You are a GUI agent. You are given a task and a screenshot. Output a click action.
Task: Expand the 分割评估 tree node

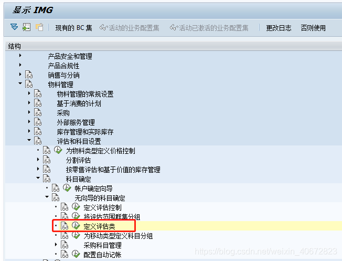click(38, 160)
